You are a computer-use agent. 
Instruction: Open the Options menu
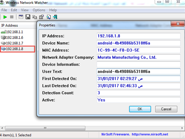click(x=39, y=10)
